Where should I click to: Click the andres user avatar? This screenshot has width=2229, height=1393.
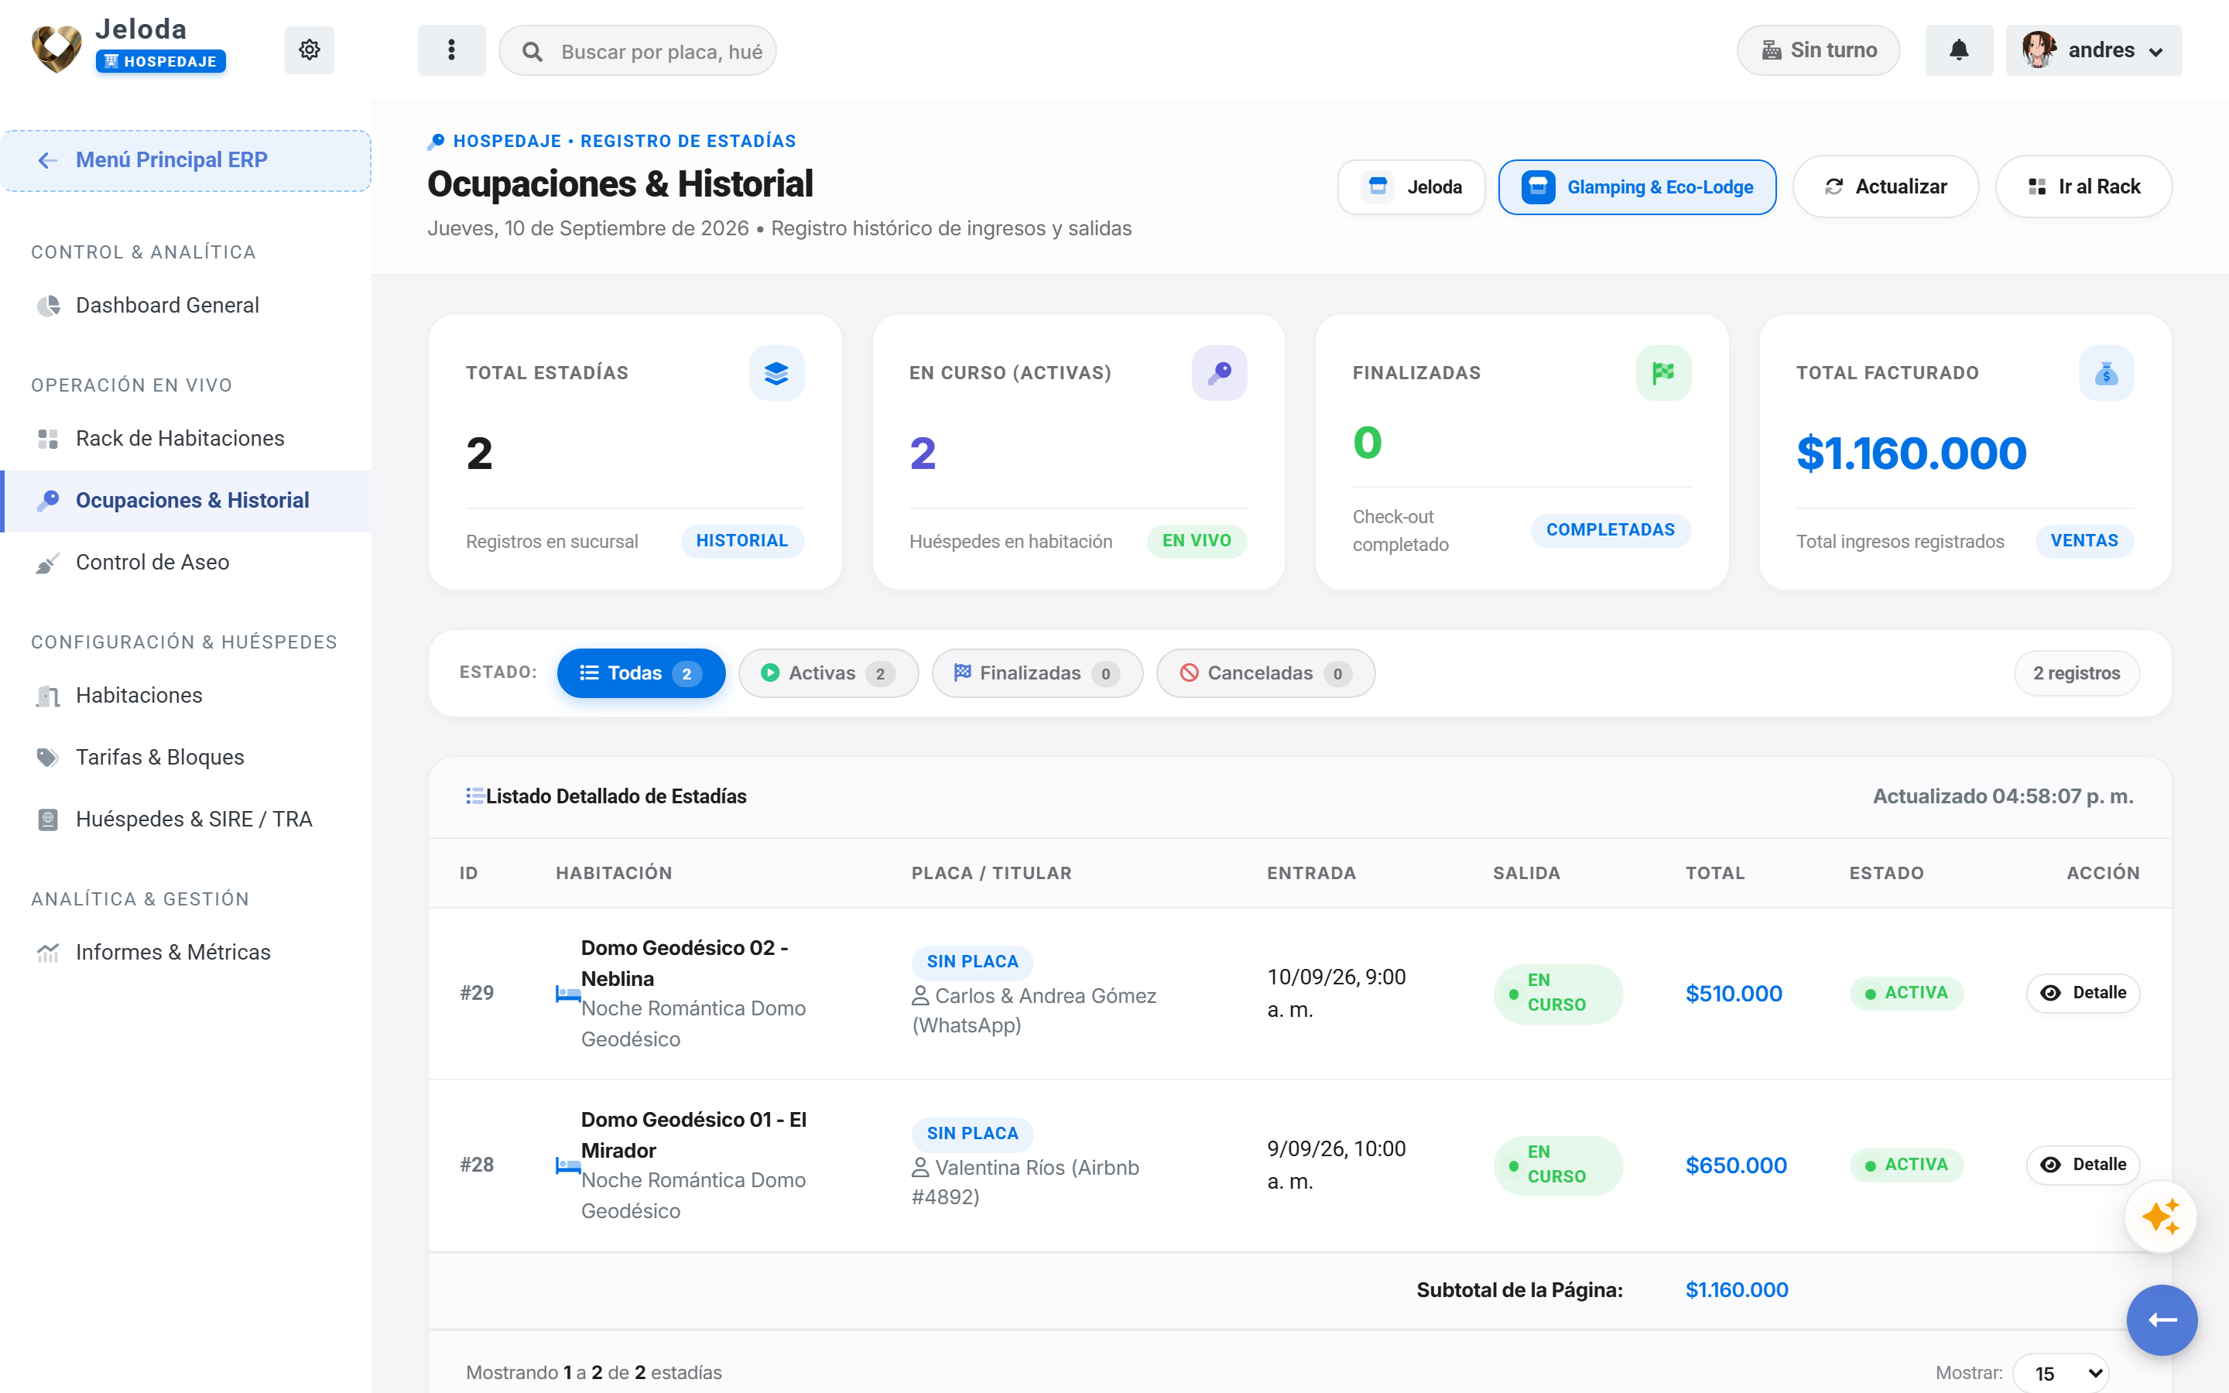coord(2039,50)
